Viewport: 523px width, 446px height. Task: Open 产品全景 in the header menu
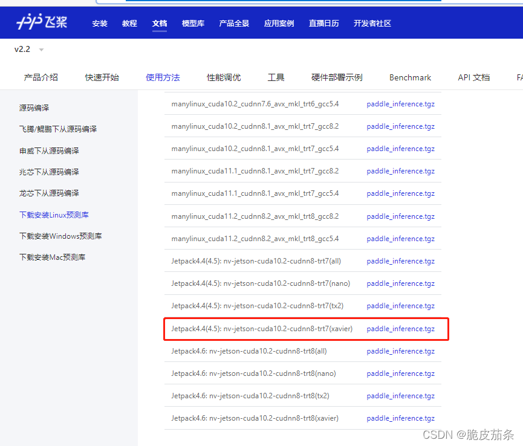tap(234, 24)
